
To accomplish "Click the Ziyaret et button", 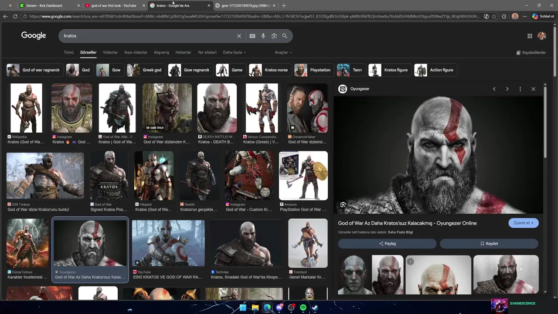I will [524, 223].
